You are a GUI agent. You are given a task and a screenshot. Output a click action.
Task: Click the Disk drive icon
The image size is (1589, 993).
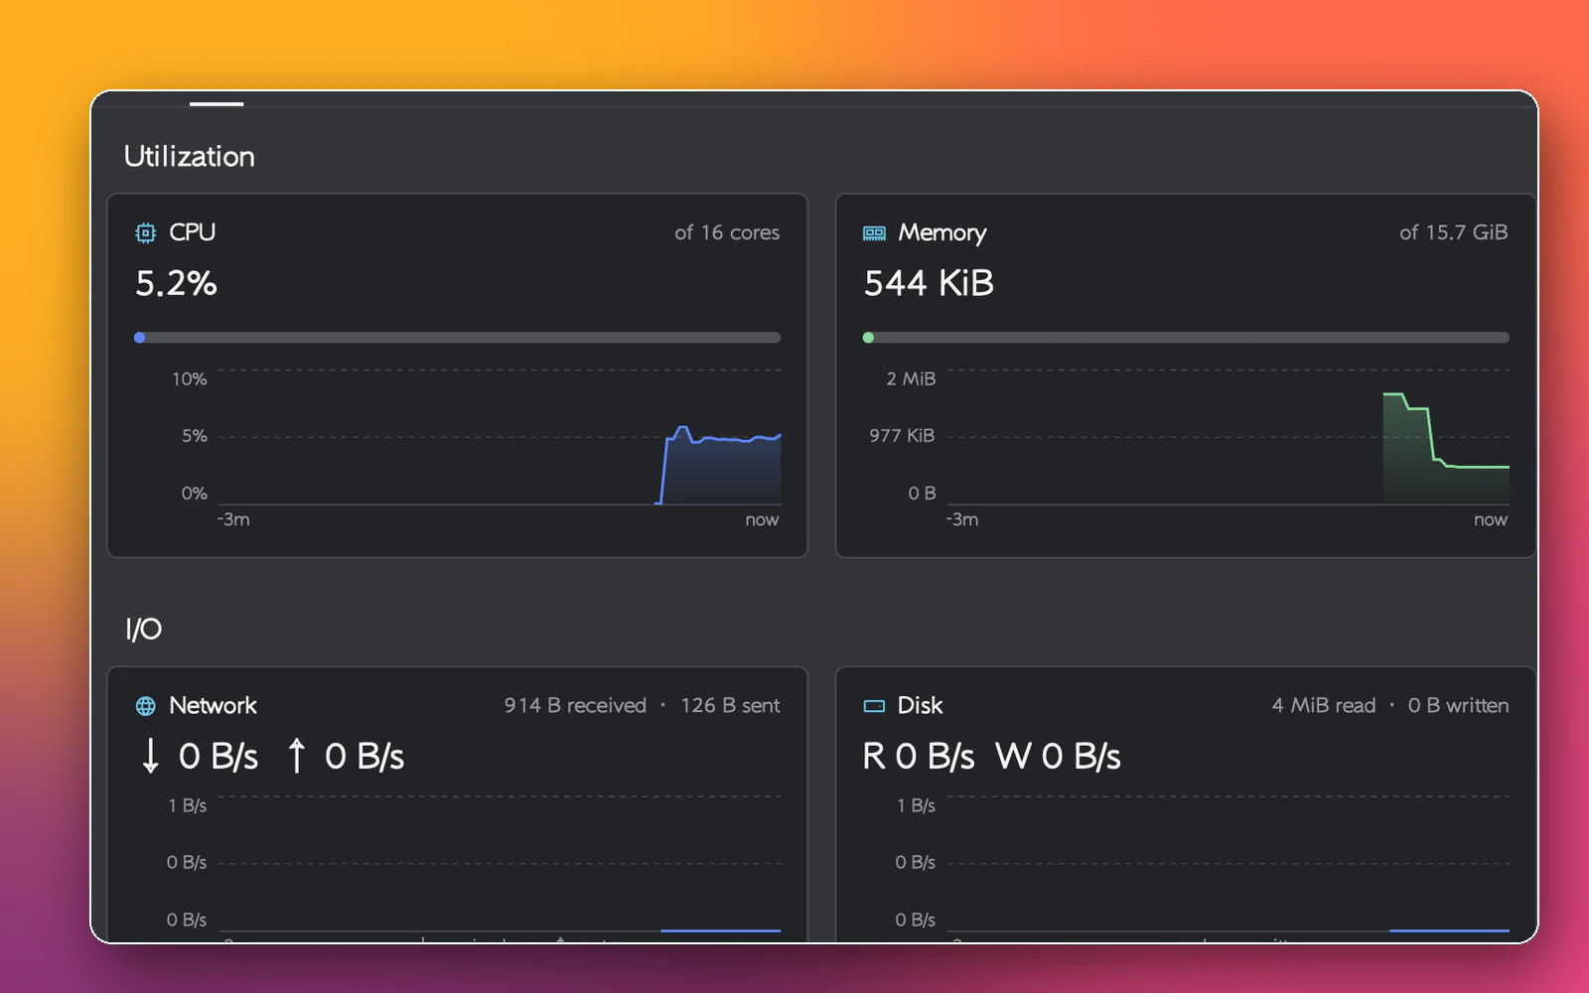click(874, 706)
